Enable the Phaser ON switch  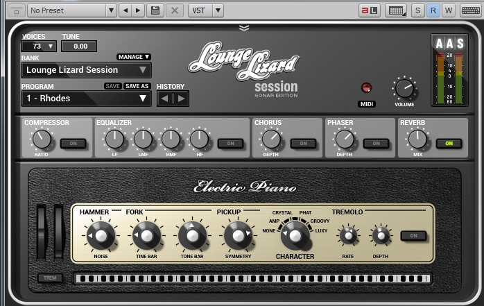pos(376,144)
